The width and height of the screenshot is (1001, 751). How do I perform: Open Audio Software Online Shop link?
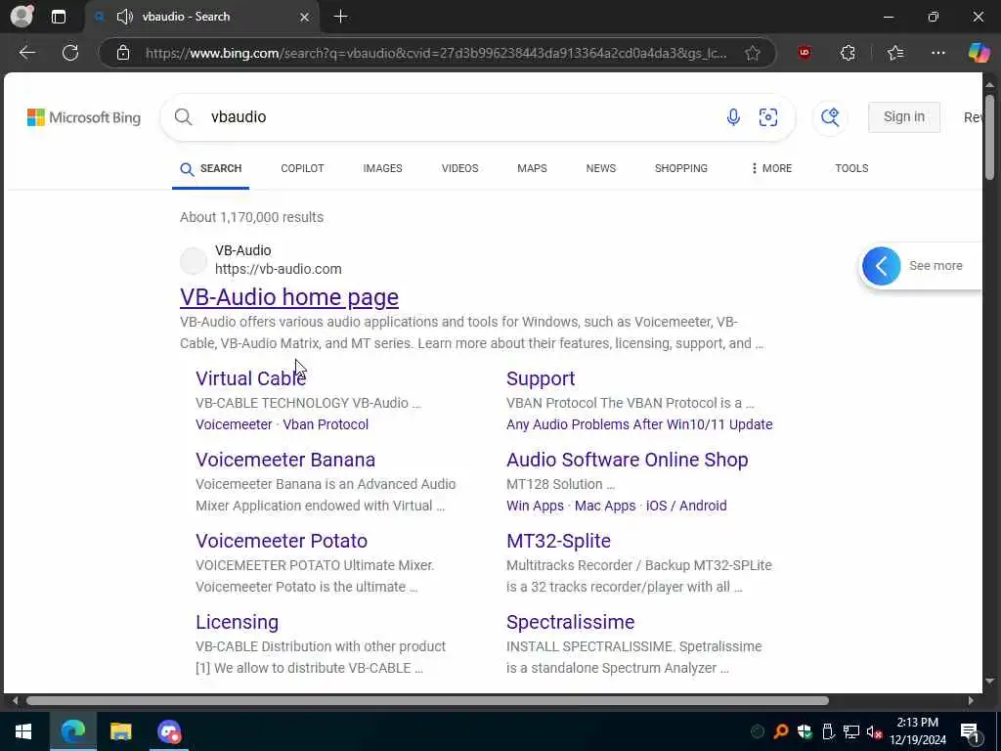click(x=627, y=460)
